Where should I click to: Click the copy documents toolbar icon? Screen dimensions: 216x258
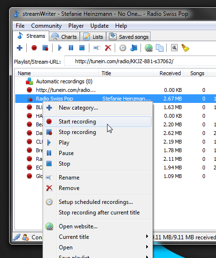[x=160, y=48]
